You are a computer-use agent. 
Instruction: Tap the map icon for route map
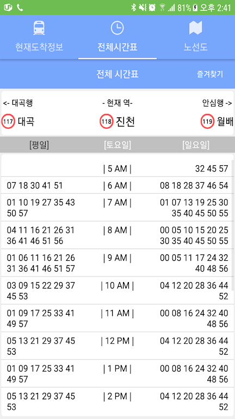pos(196,28)
